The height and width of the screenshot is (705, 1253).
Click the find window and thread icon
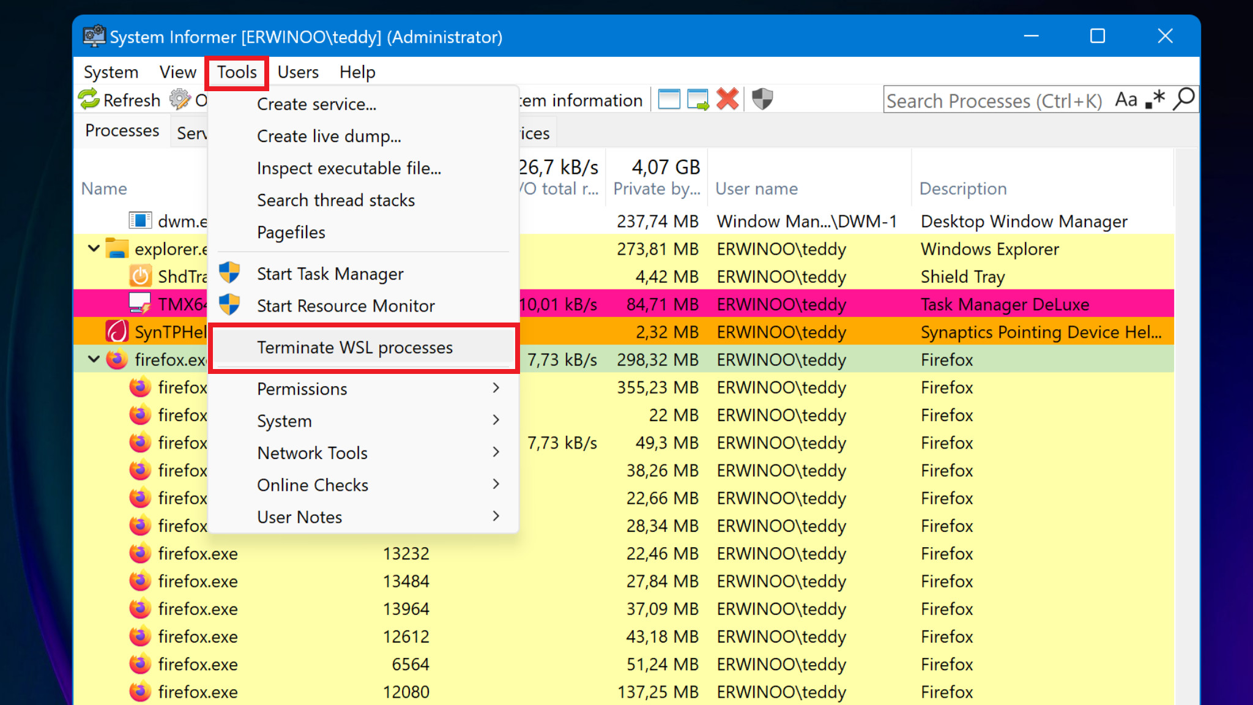(698, 99)
